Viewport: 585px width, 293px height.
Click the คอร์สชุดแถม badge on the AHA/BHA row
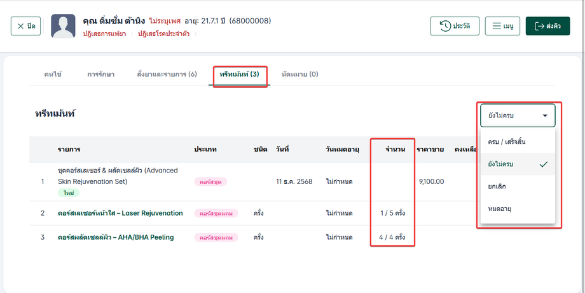(216, 237)
